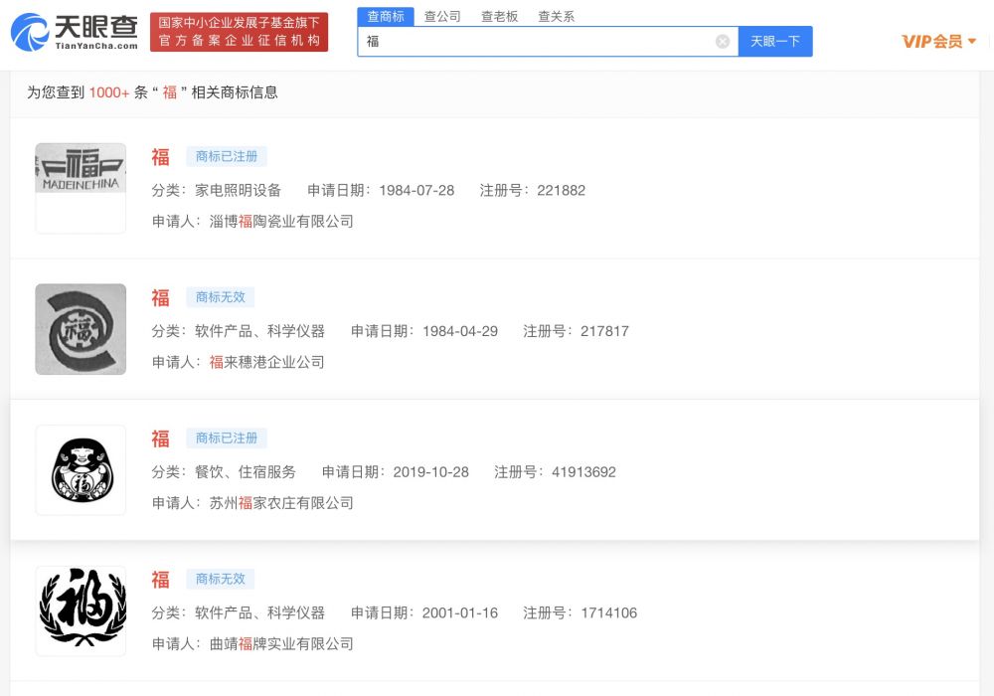This screenshot has height=696, width=994.
Task: Open the circular 福 logo thumbnail for 福来穗港
Action: 81,329
